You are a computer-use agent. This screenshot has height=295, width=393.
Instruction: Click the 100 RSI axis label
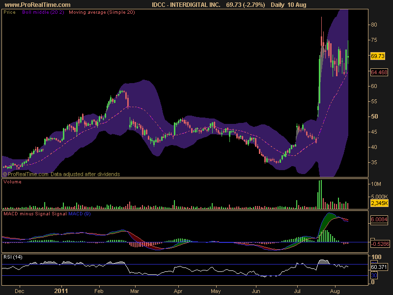tap(376, 257)
